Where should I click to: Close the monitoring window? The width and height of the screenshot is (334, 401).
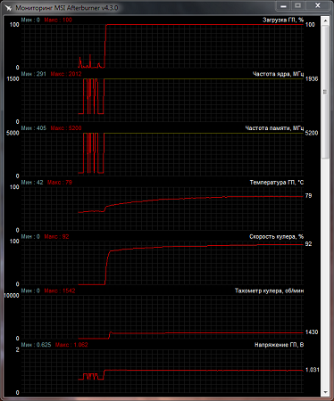click(x=318, y=5)
